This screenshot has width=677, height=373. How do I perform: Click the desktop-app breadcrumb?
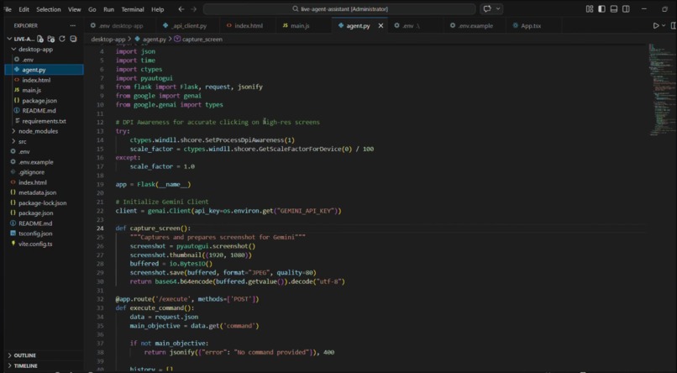click(x=108, y=39)
